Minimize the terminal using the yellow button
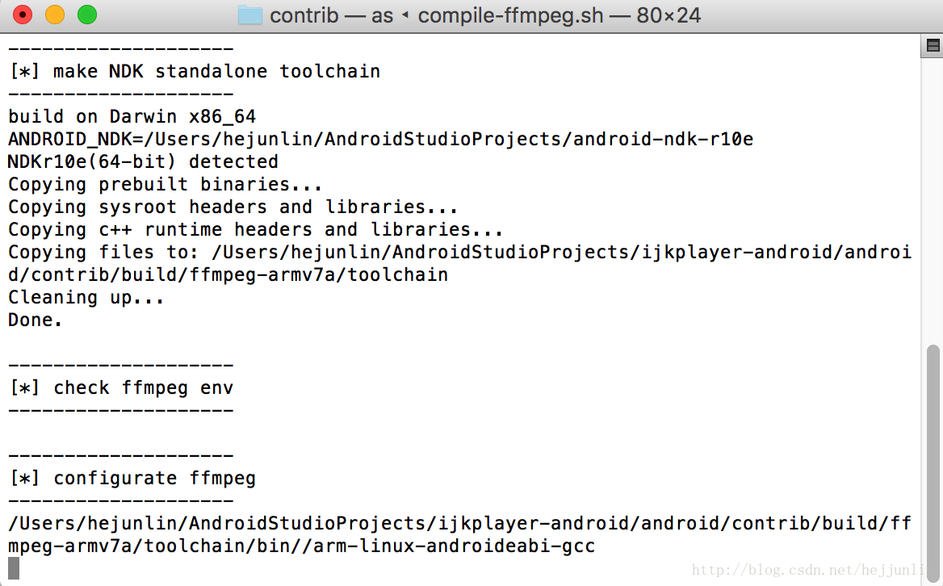This screenshot has height=586, width=943. point(55,15)
